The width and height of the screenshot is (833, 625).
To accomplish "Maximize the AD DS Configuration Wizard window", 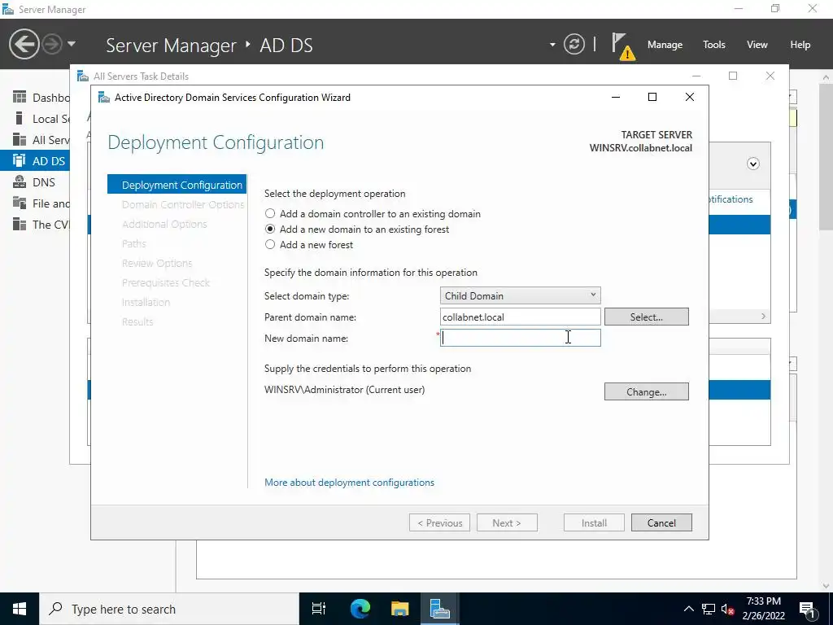I will point(652,97).
